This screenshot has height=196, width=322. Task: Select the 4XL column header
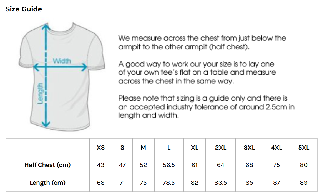[x=276, y=148]
